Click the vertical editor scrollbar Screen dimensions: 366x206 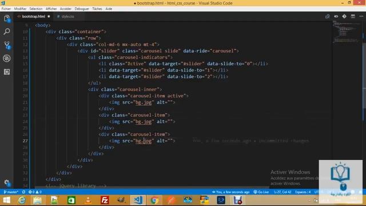[x=364, y=76]
